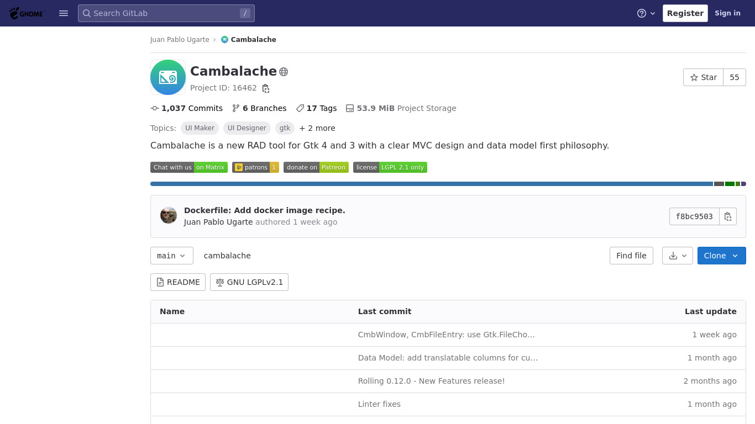Open Project Storage 53.9 MiB
The width and height of the screenshot is (755, 424).
tap(401, 108)
